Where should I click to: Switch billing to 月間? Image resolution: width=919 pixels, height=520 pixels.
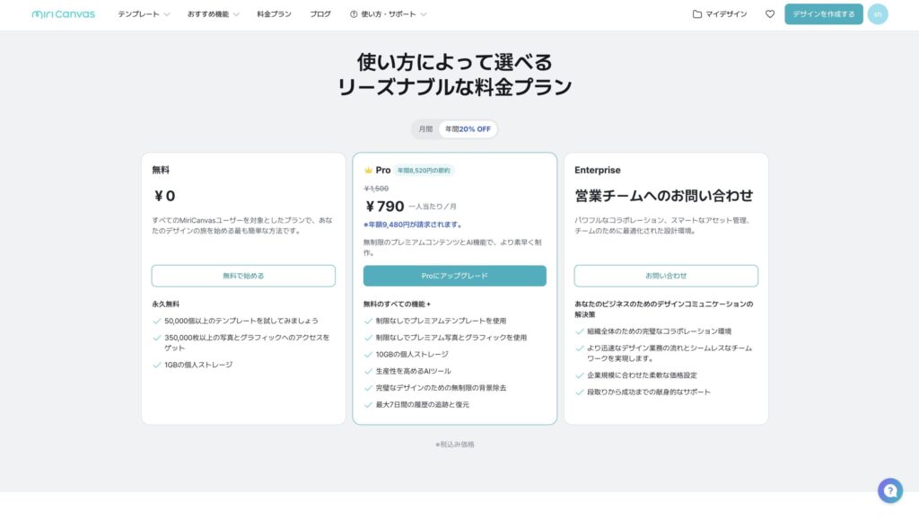pos(425,129)
